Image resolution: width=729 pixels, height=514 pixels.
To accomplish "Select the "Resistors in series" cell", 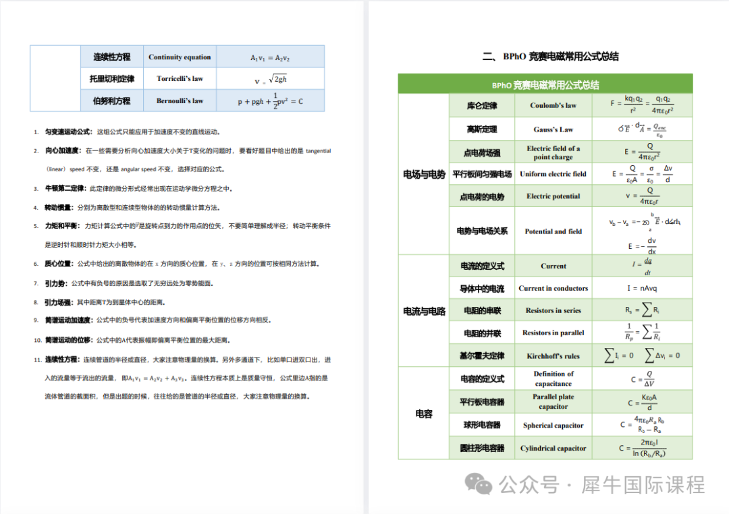I will (553, 310).
